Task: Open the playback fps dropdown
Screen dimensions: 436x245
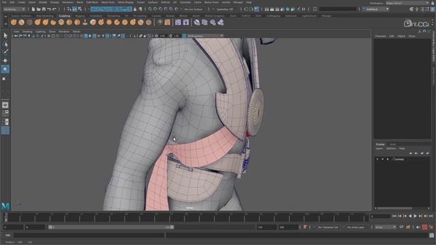Action: point(386,227)
